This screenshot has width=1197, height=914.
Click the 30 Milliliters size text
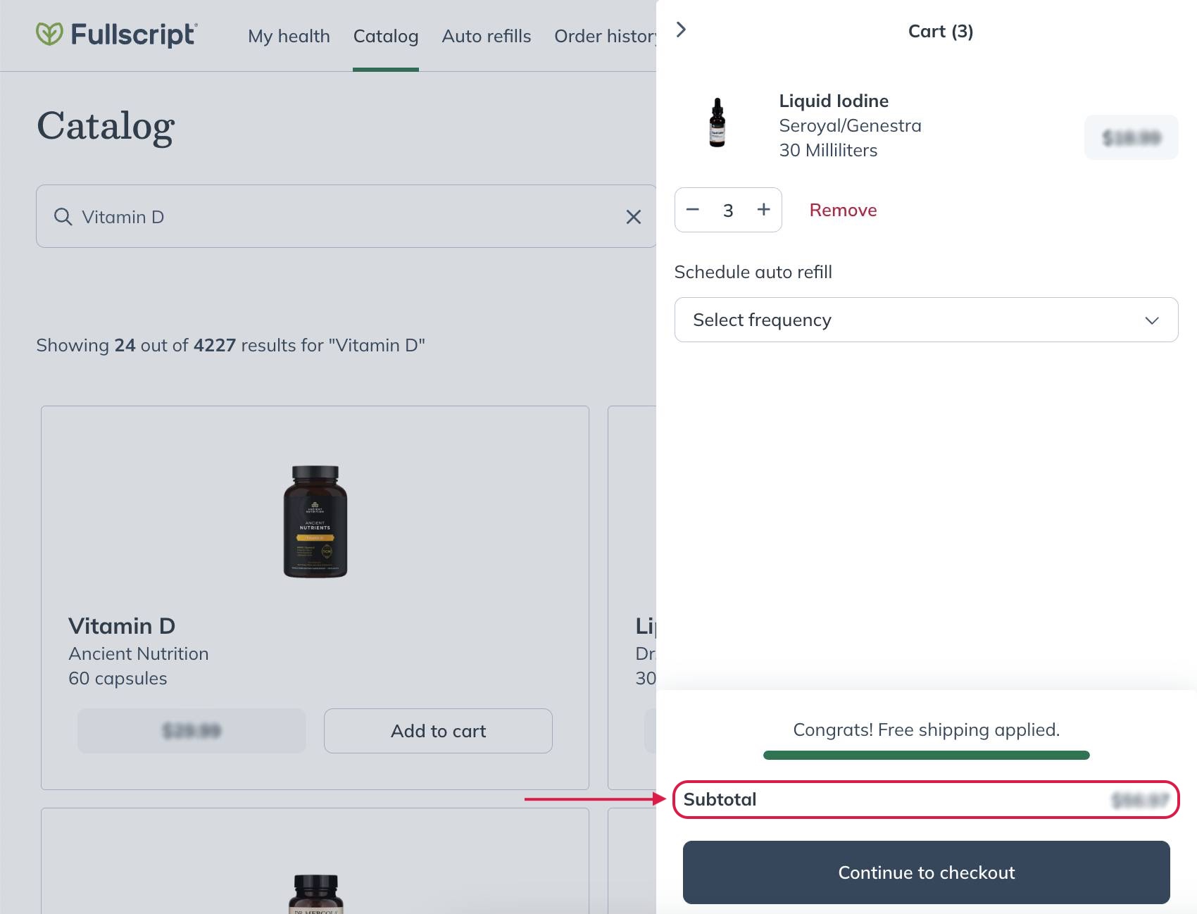click(828, 150)
